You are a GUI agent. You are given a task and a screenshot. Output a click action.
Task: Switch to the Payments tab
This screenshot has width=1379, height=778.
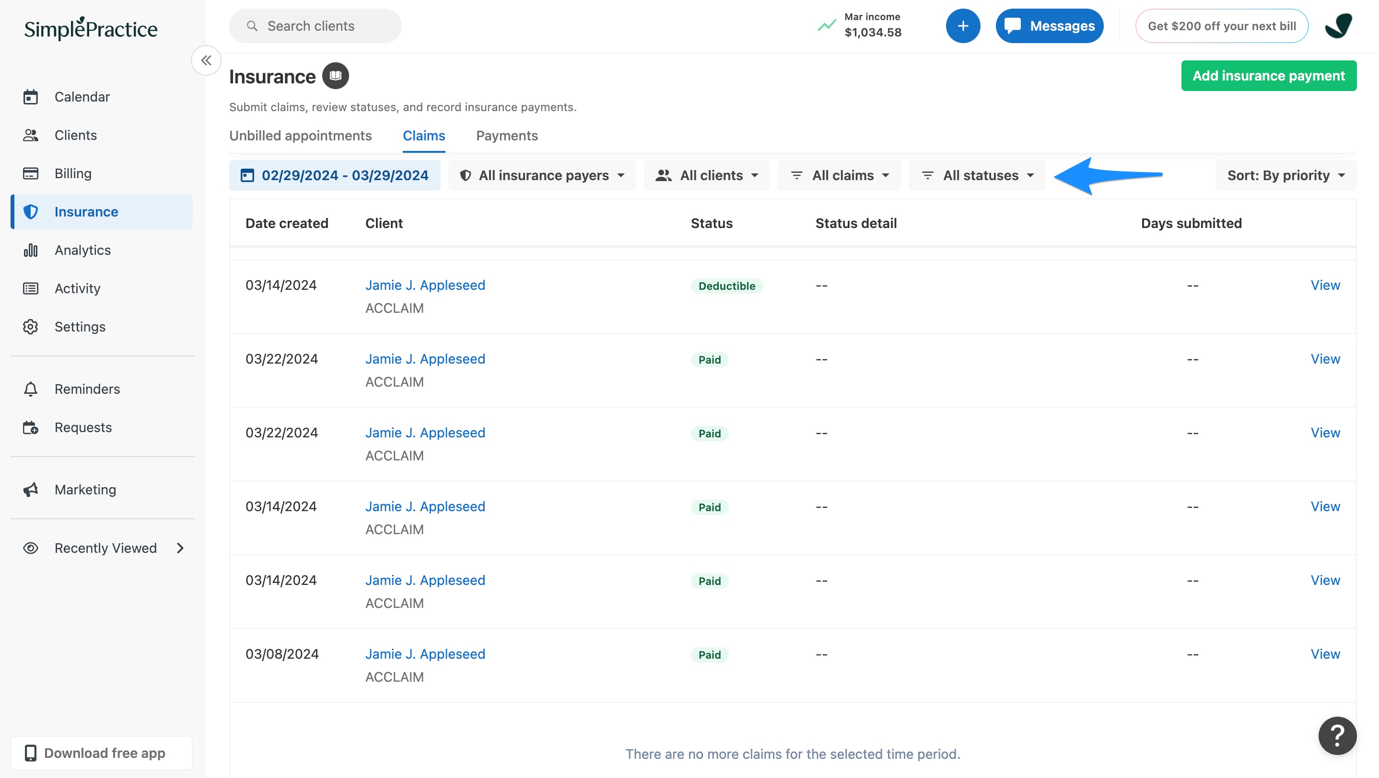507,136
